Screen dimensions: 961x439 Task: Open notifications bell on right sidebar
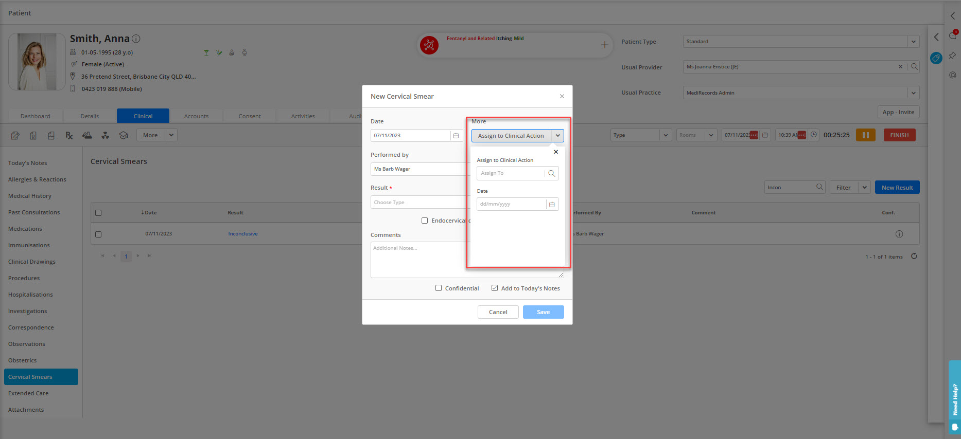953,35
